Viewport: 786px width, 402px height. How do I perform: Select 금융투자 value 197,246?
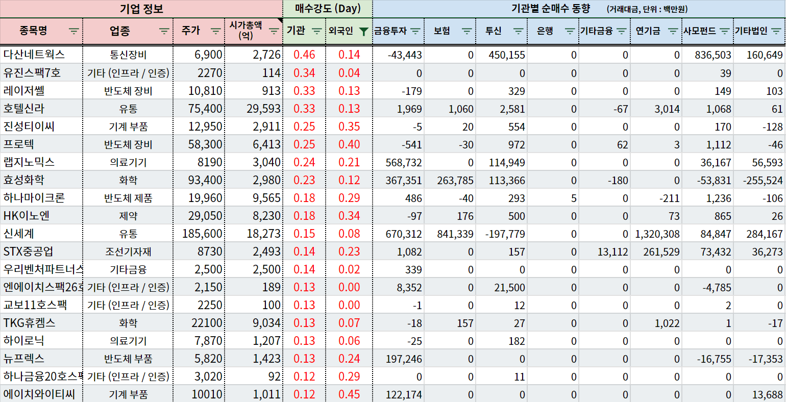399,359
